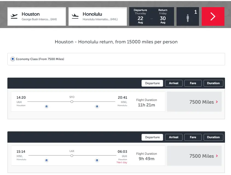
Task: Click the arrival plane icon beside Honolulu
Action: [x=75, y=16]
